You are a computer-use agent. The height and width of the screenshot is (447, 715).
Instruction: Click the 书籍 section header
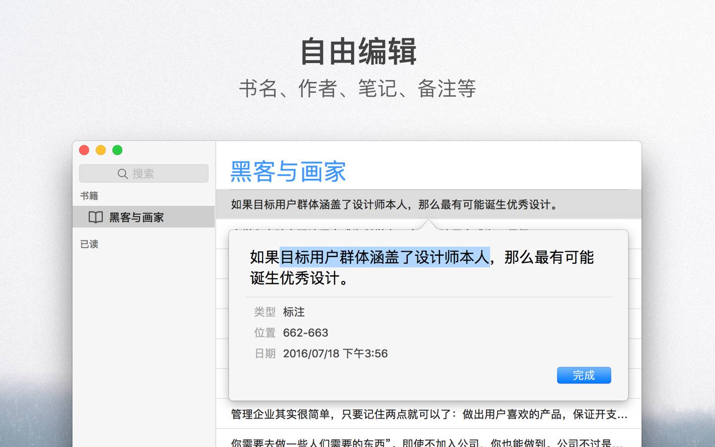coord(89,196)
